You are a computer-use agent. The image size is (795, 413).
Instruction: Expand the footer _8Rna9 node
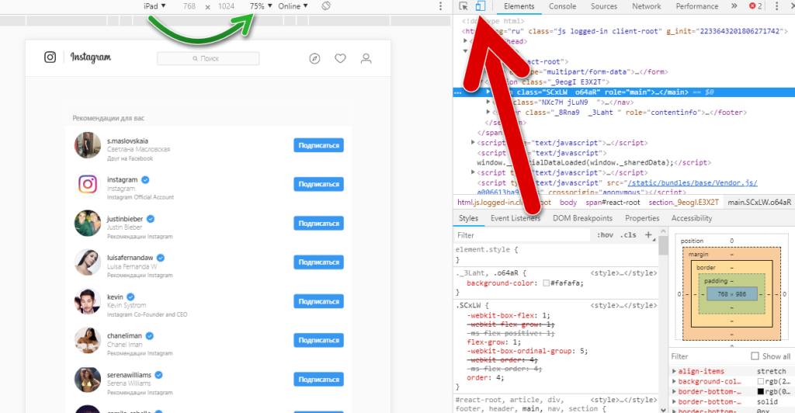[x=488, y=112]
